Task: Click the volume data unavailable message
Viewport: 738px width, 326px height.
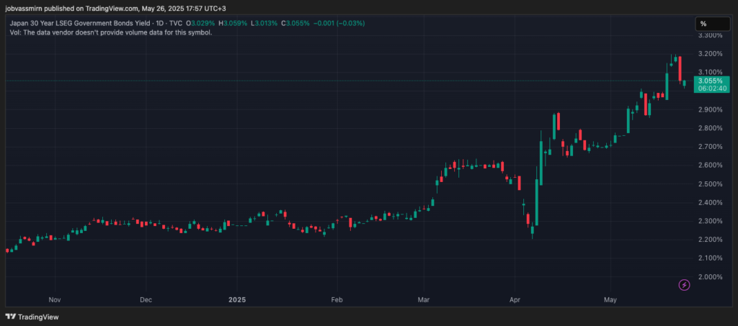Action: click(109, 33)
